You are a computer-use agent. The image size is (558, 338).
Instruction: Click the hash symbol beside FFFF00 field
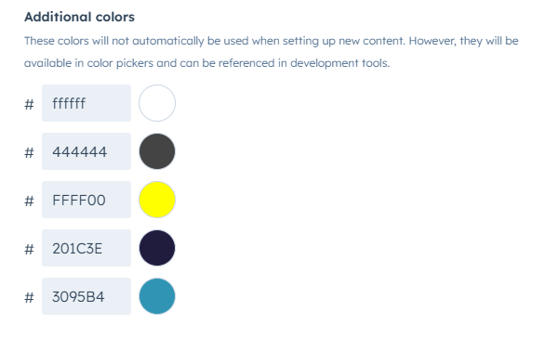(x=29, y=201)
